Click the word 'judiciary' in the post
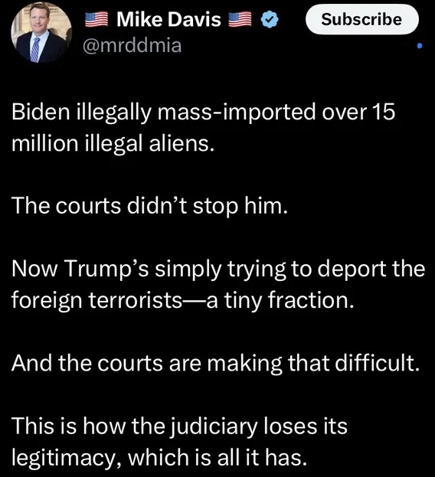The image size is (435, 477). (x=212, y=426)
